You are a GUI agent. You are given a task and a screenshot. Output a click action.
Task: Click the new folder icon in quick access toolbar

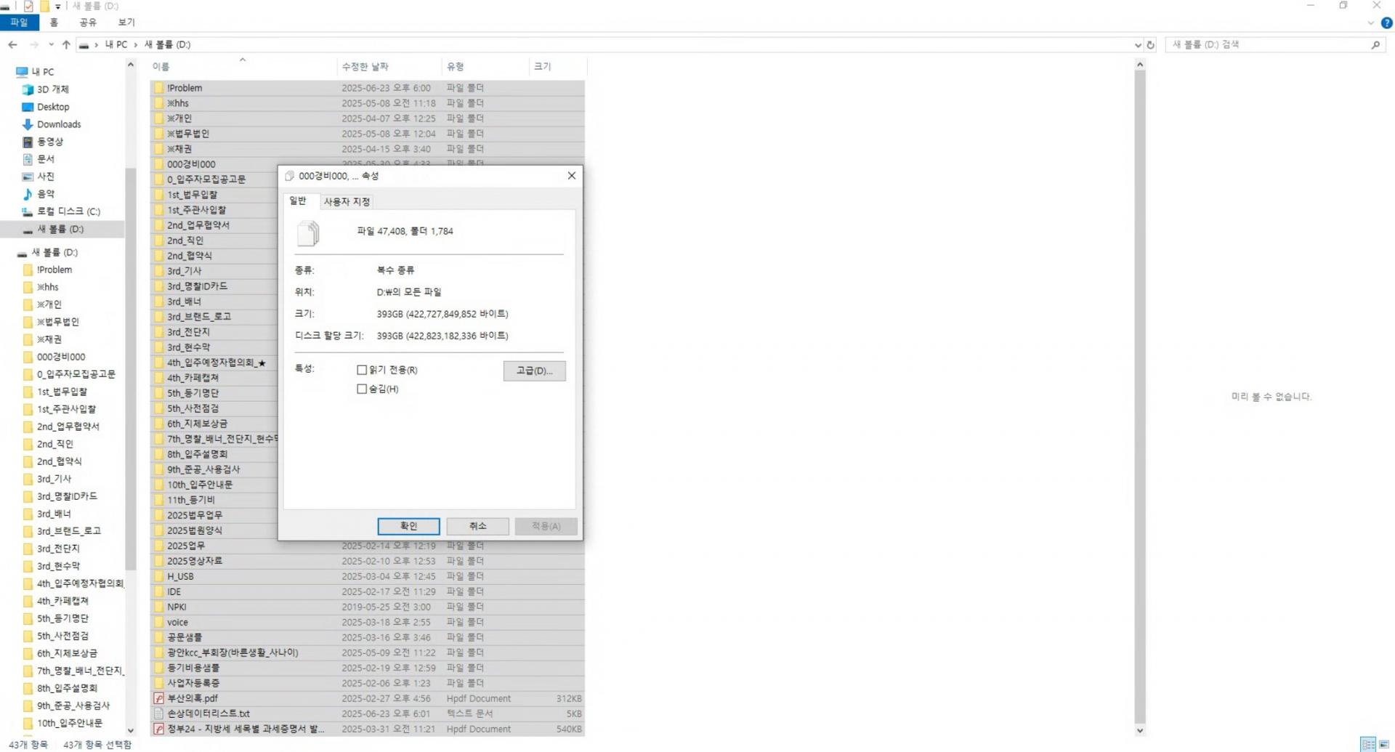pos(44,6)
